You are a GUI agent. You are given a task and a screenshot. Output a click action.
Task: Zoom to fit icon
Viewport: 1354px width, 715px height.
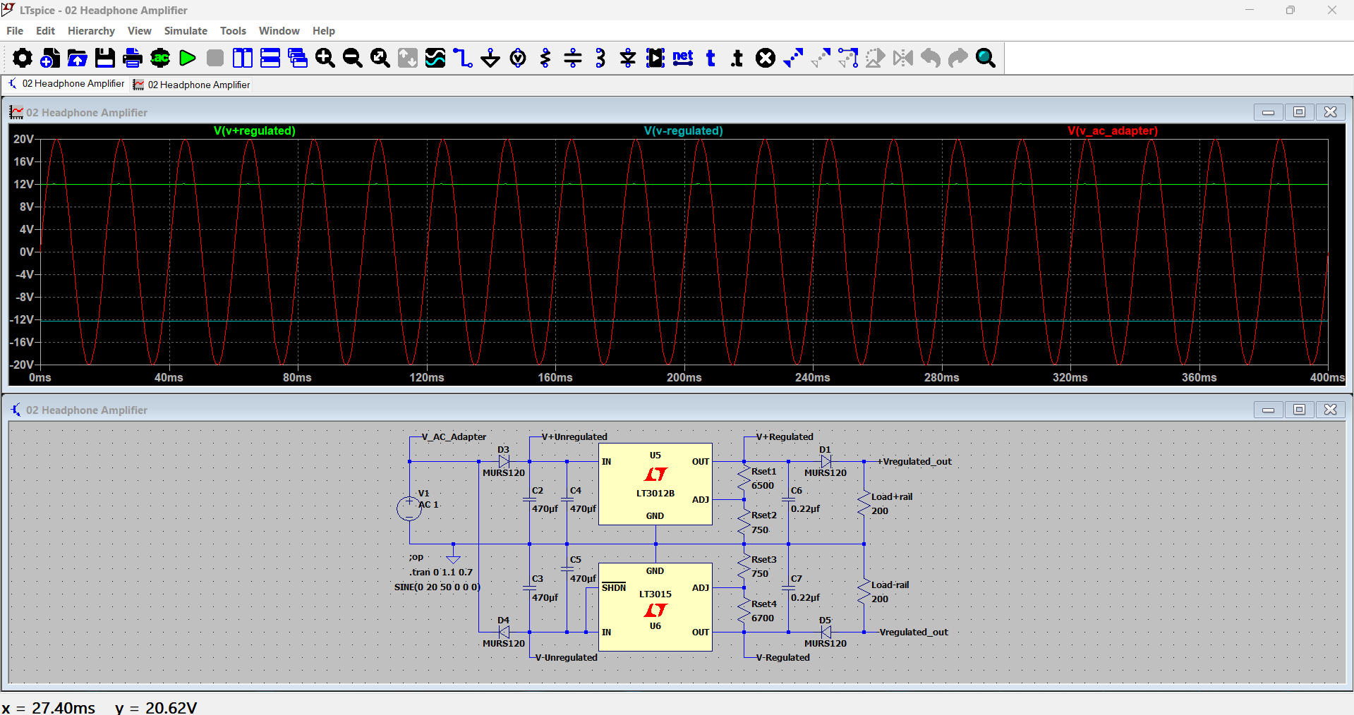tap(380, 58)
